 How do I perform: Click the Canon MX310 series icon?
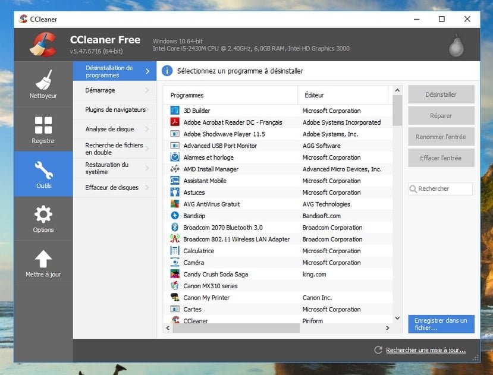click(x=175, y=285)
